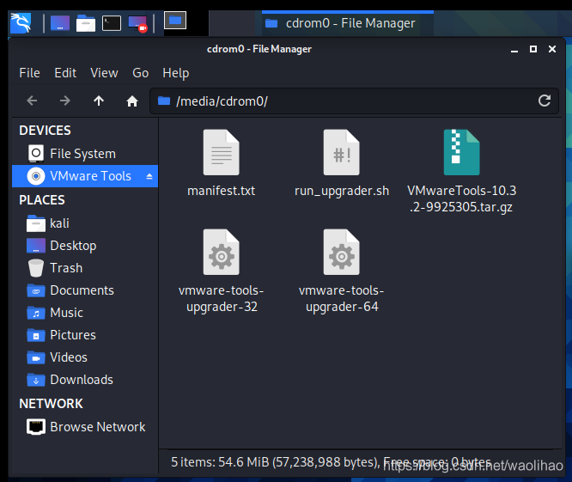
Task: Open Music in Places sidebar
Action: pyautogui.click(x=85, y=313)
